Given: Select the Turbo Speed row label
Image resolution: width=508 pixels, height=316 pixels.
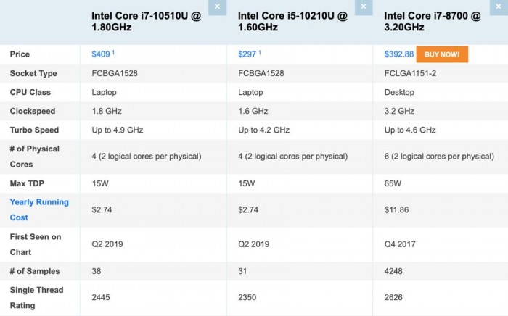Looking at the screenshot, I should pyautogui.click(x=34, y=130).
